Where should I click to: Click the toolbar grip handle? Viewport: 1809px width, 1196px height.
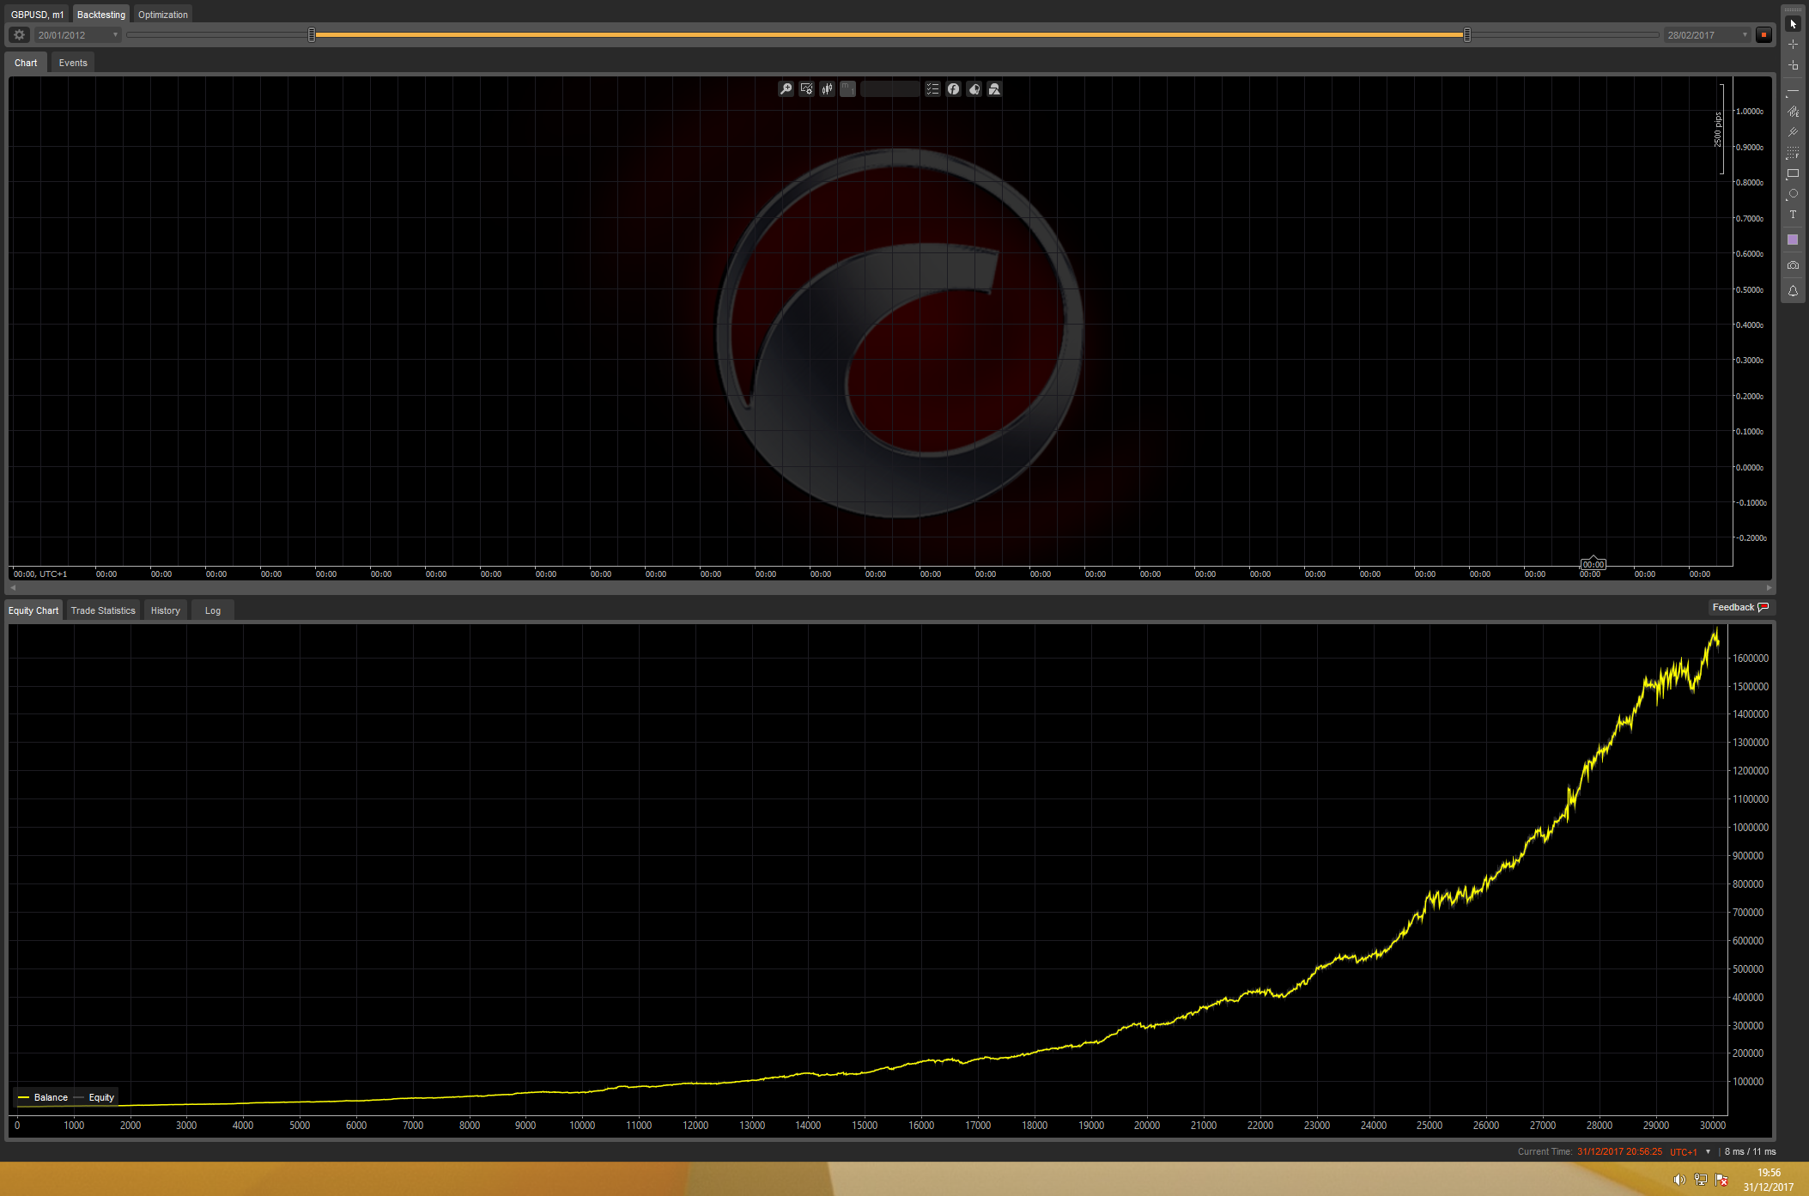click(x=1793, y=10)
